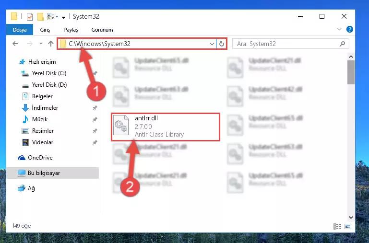Select the antlrr.dll file
This screenshot has width=369, height=243.
click(166, 127)
